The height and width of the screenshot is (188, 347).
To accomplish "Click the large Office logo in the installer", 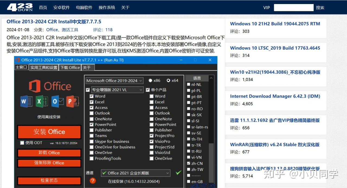I will [50, 86].
